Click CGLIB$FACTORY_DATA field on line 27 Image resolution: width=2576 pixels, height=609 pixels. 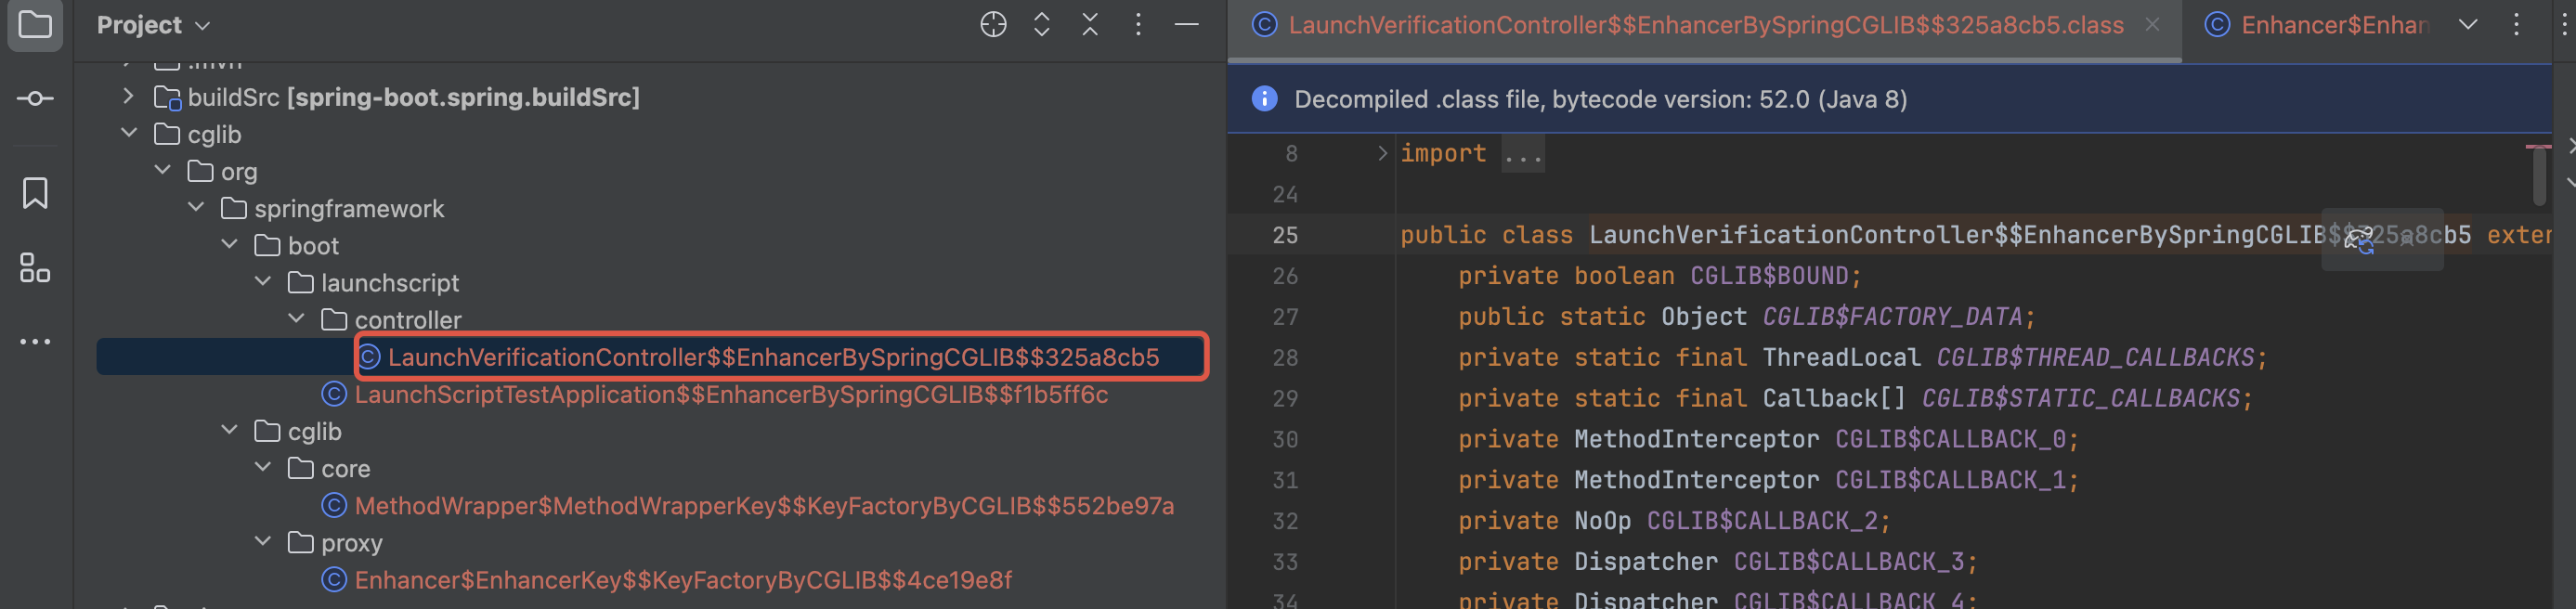coord(1892,317)
